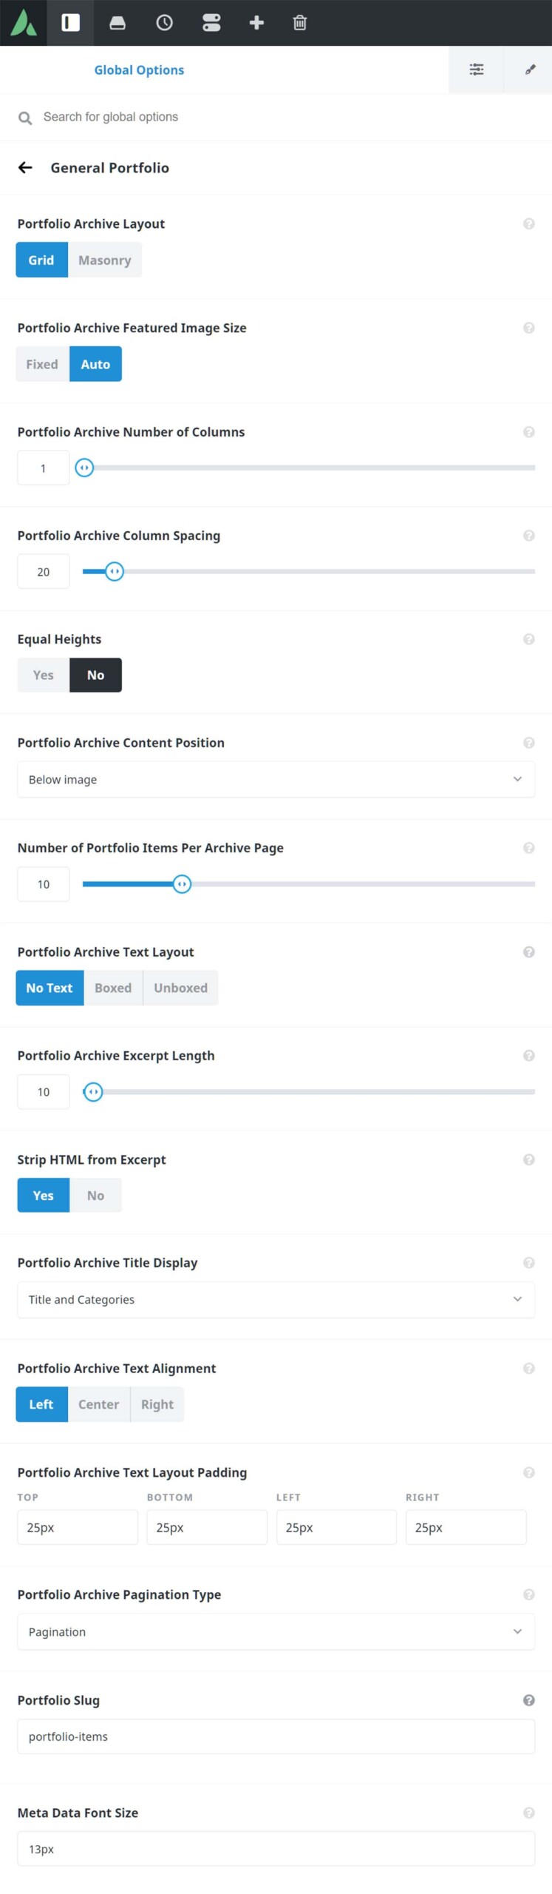Click the trash delete icon
This screenshot has width=552, height=1894.
tap(299, 23)
